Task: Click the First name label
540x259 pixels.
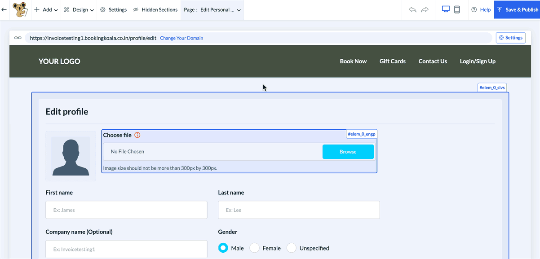Action: (x=59, y=193)
